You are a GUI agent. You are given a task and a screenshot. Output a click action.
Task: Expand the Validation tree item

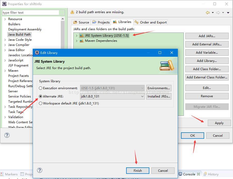5,117
